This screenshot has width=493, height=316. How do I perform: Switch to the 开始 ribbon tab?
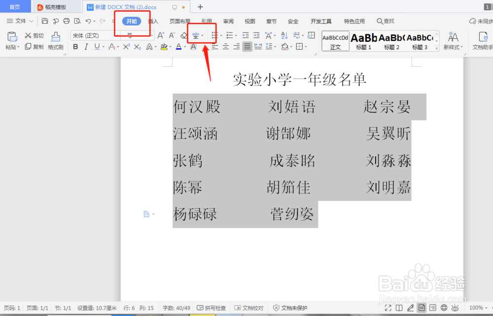[x=132, y=21]
